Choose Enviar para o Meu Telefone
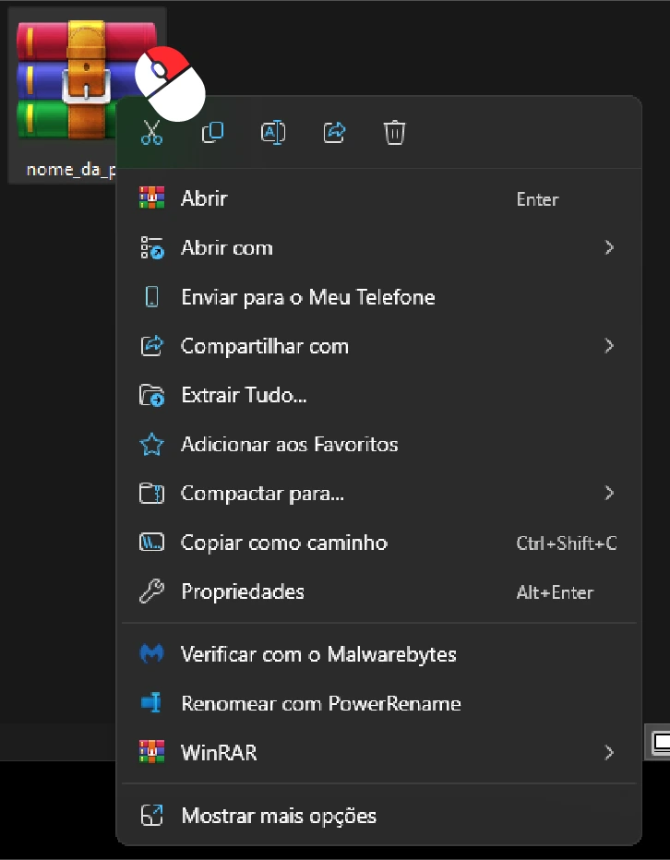The height and width of the screenshot is (860, 670). tap(307, 297)
